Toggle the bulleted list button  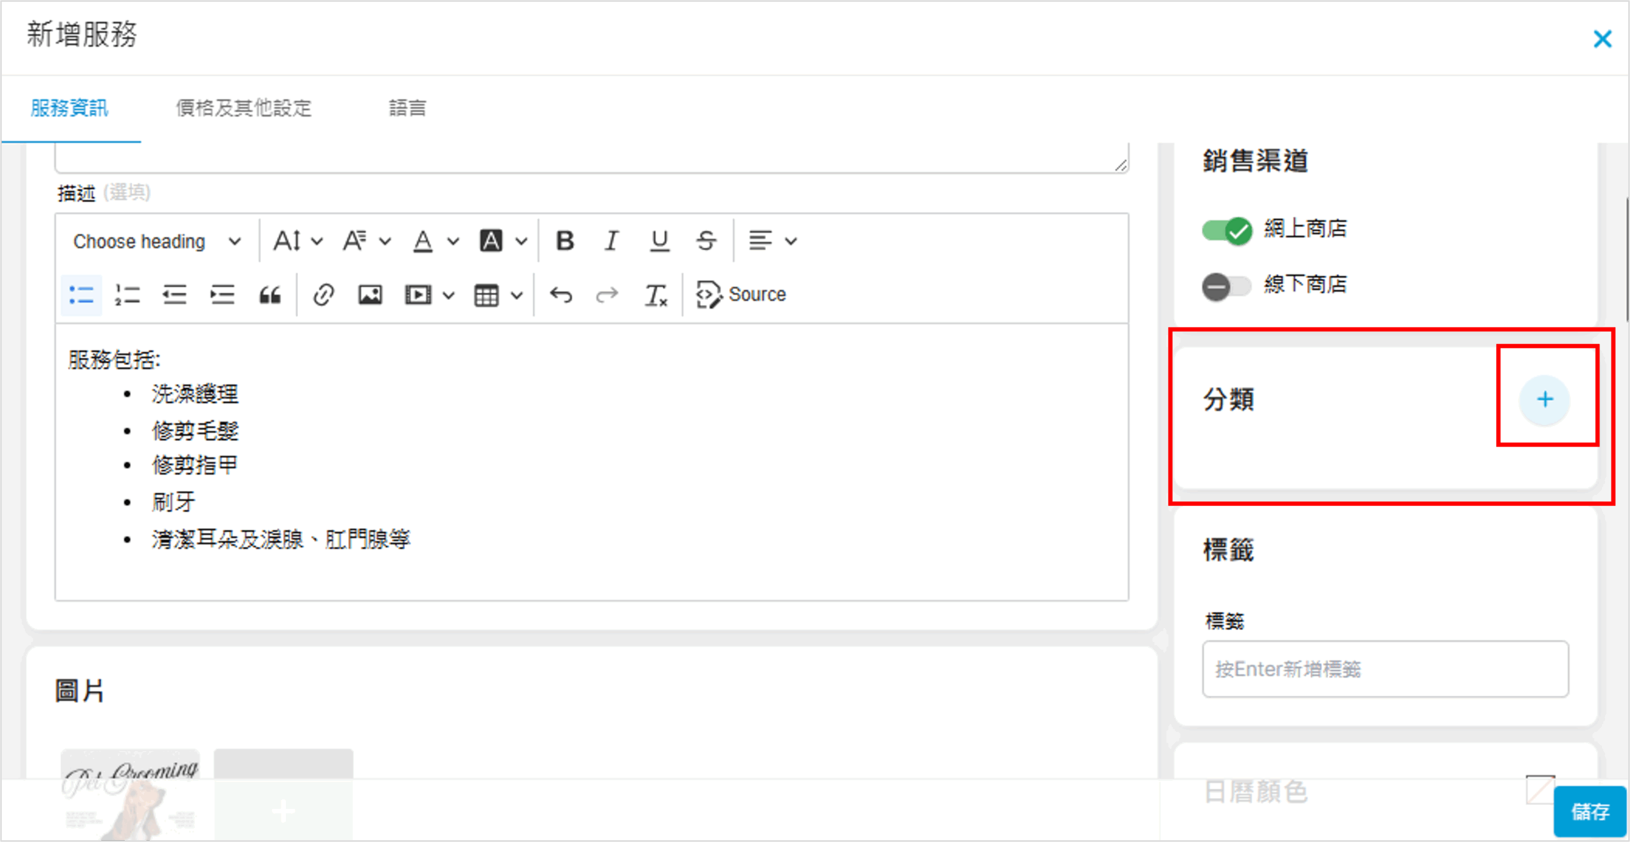[x=81, y=295]
